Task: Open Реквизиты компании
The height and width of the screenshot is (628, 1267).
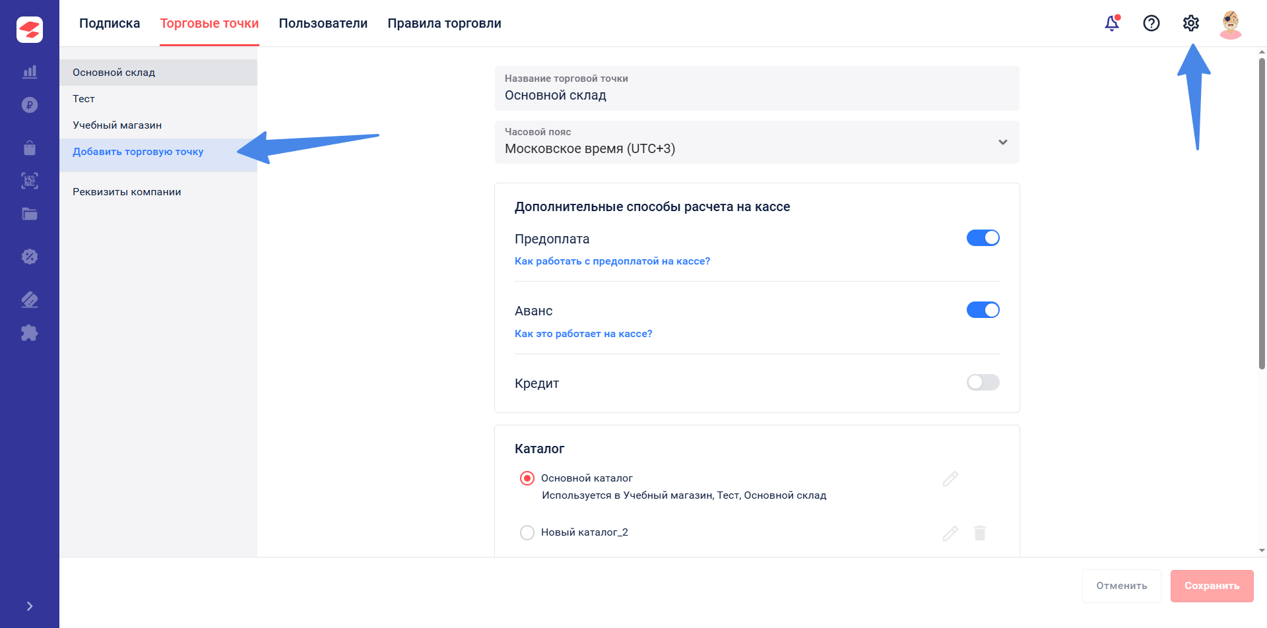Action: pos(127,192)
